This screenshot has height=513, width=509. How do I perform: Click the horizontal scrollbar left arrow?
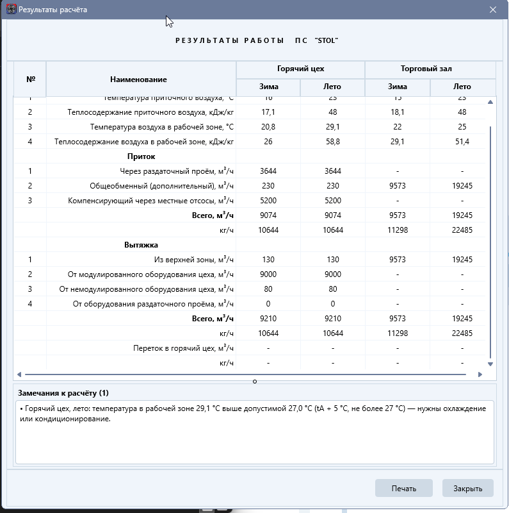pos(19,374)
